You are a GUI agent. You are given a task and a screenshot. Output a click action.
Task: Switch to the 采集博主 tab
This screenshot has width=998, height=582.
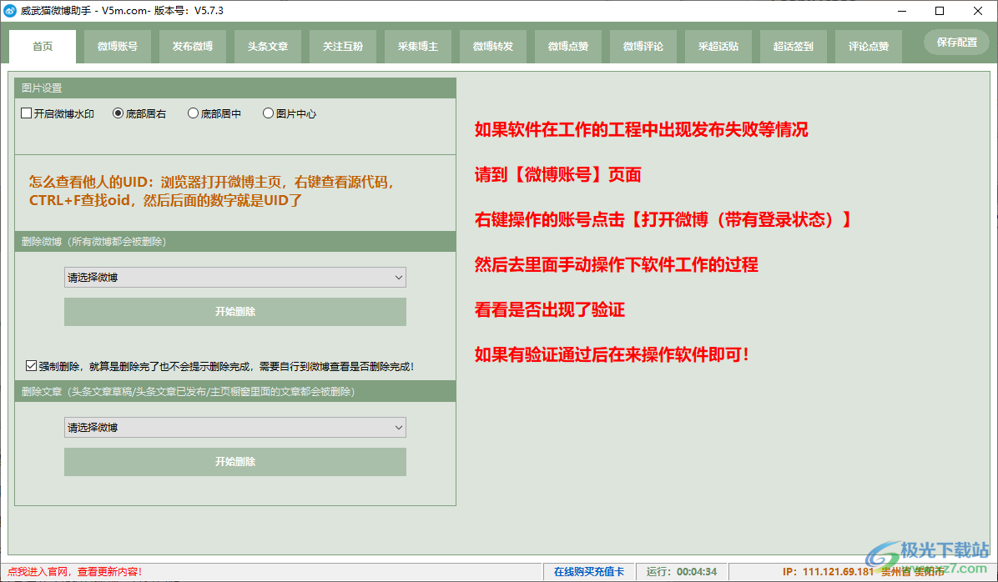tap(418, 47)
